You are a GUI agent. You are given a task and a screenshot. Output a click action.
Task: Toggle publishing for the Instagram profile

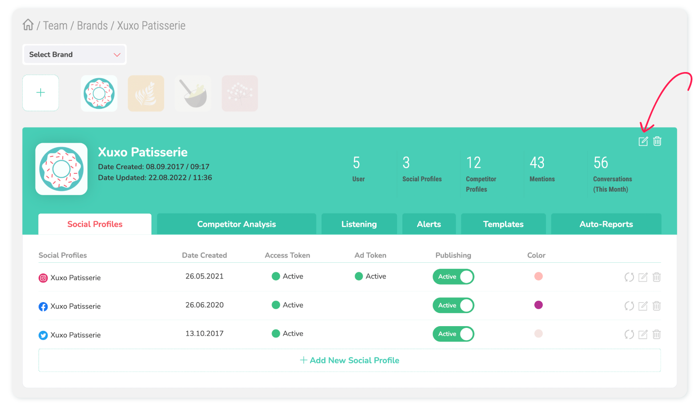(x=453, y=277)
